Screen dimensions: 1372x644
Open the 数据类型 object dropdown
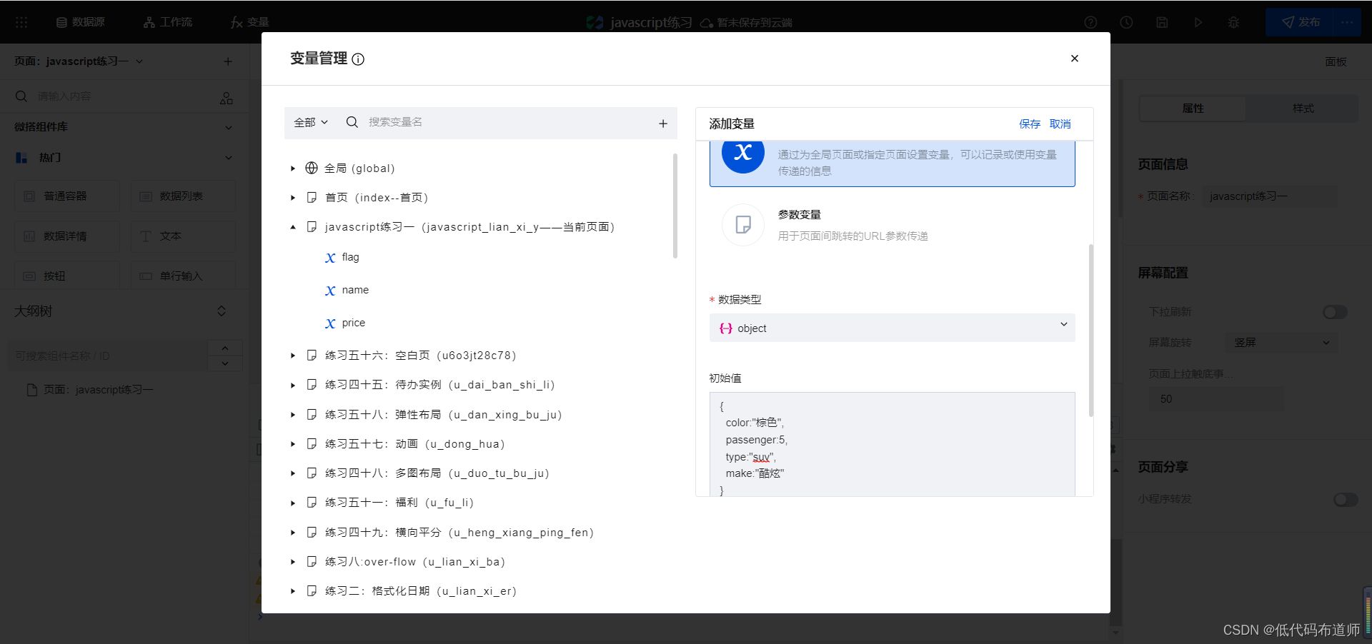pyautogui.click(x=892, y=328)
